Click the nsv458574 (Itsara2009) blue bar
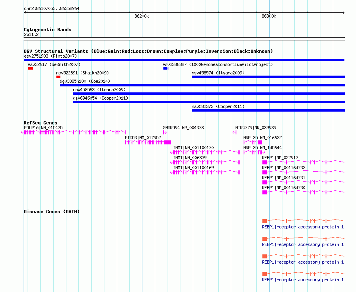Screen dimensions: 356x292 [x=268, y=77]
